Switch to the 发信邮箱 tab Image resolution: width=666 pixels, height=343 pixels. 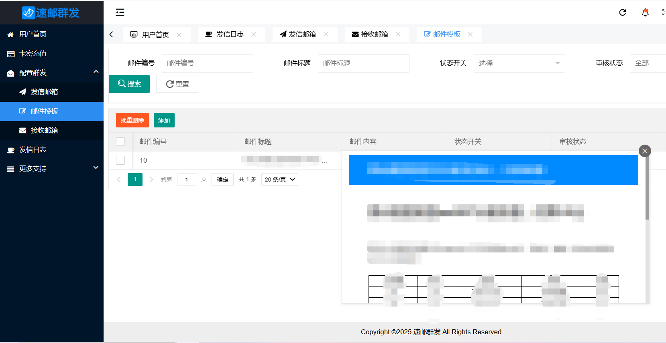coord(302,34)
